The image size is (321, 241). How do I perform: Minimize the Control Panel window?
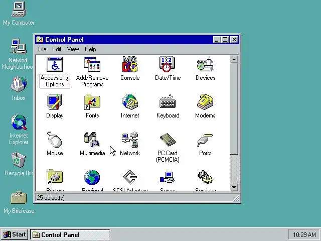coord(217,39)
